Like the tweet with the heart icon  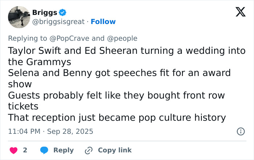click(x=13, y=150)
